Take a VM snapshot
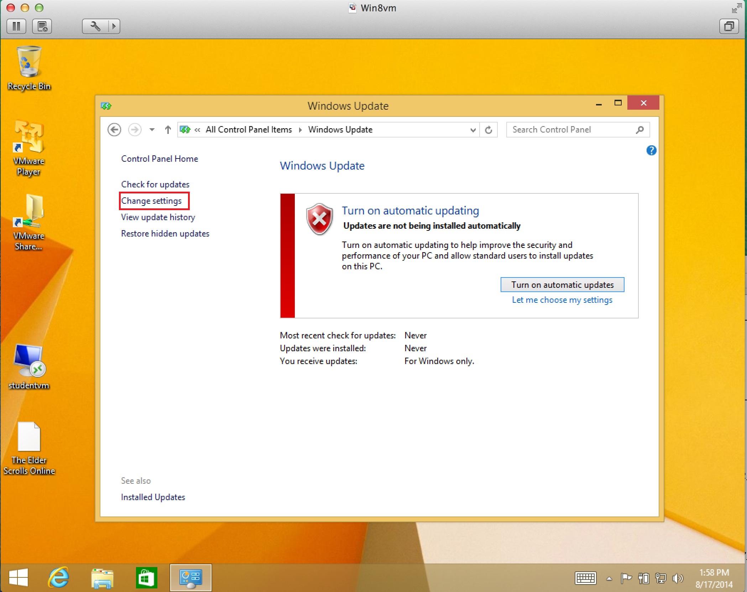Viewport: 747px width, 592px height. (42, 26)
